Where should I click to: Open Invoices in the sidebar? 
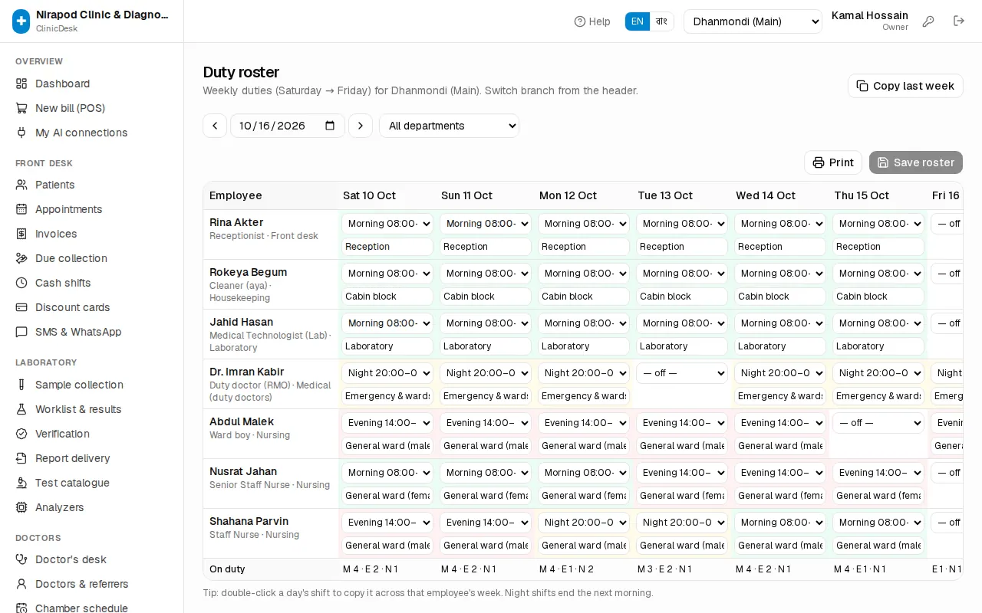pos(92,234)
